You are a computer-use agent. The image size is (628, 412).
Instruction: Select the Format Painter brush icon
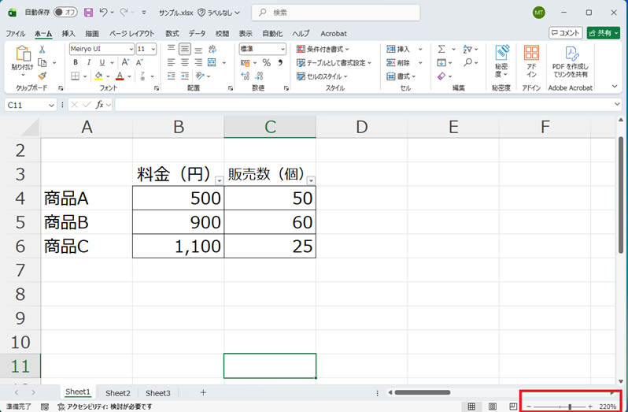click(x=42, y=76)
